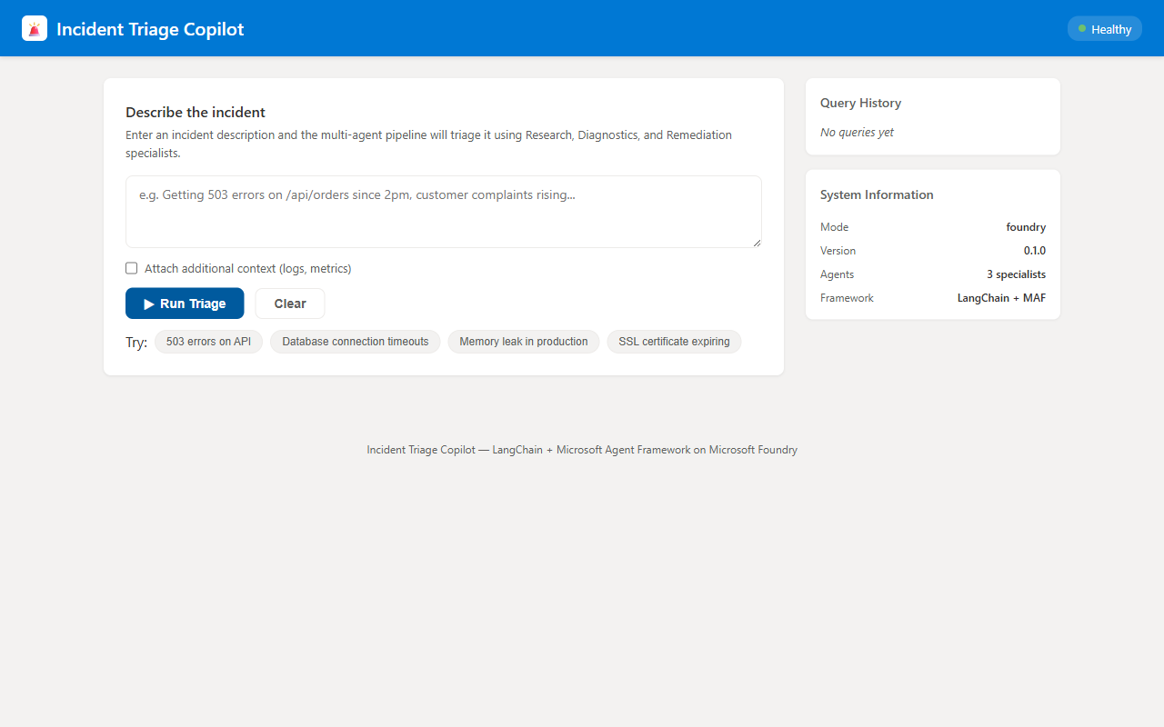Choose the "Database connection timeouts" suggestion
This screenshot has height=727, width=1164.
[x=355, y=342]
